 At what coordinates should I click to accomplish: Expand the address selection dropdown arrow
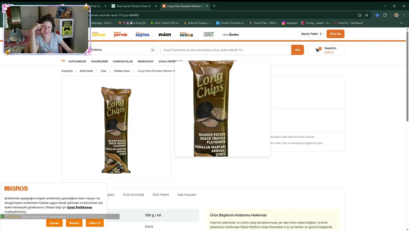pos(153,50)
